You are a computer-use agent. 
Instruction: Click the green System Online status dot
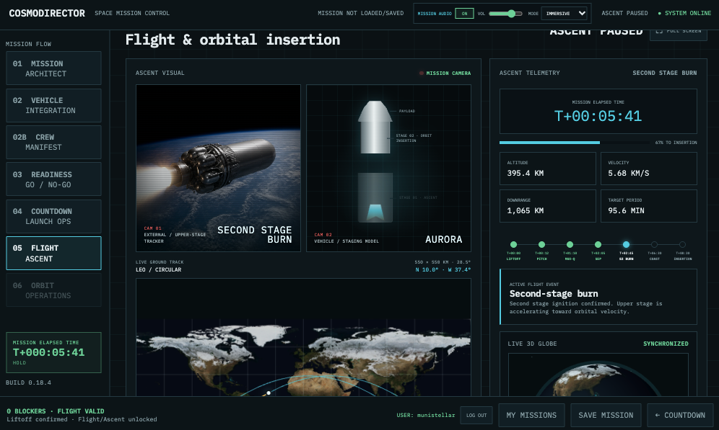click(x=659, y=14)
